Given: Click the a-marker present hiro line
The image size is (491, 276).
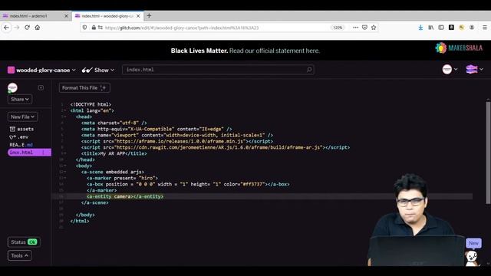Looking at the screenshot, I should (123, 178).
